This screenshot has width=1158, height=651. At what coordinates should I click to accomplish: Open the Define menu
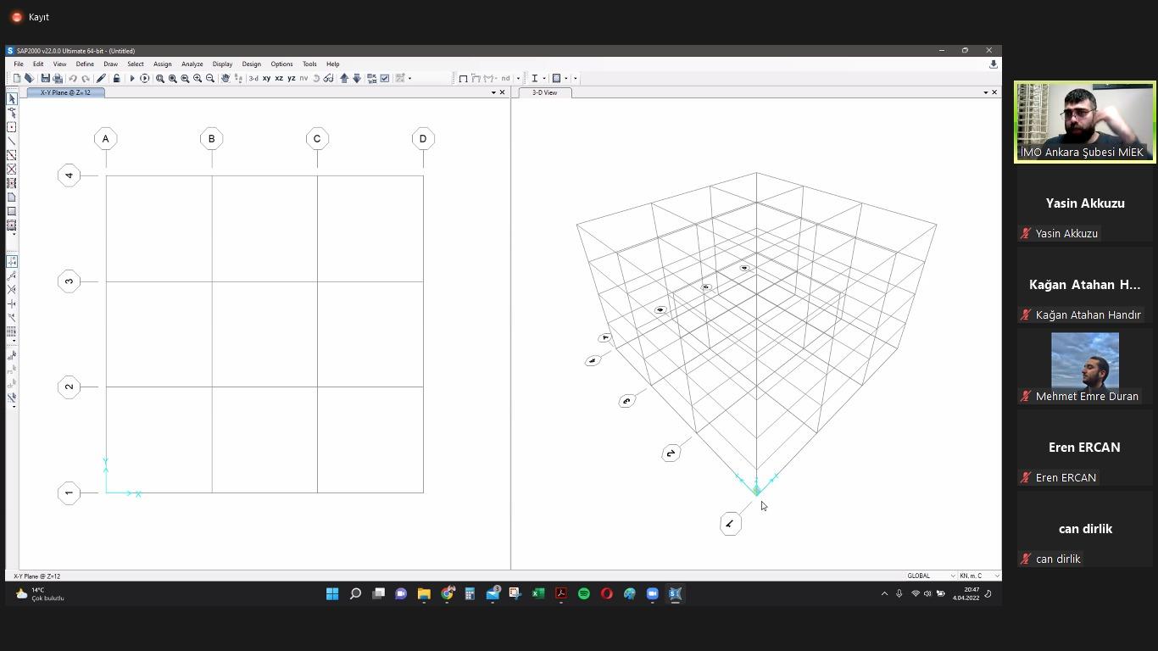(x=85, y=64)
